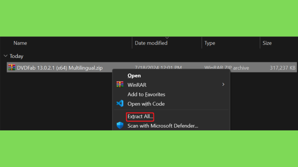Sort by the Size column header
The height and width of the screenshot is (167, 298).
(x=267, y=43)
